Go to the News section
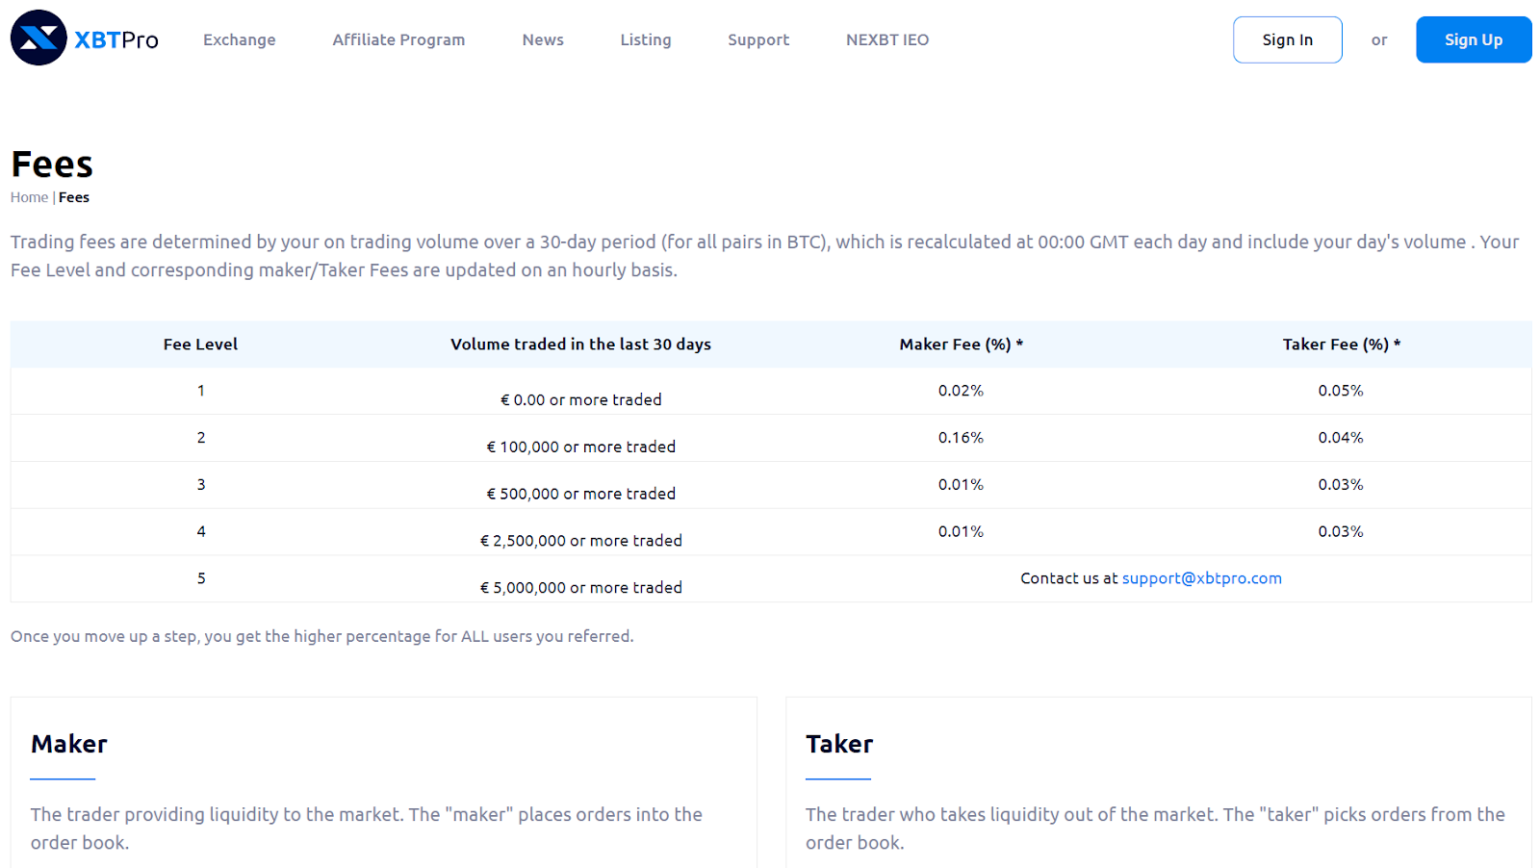 tap(543, 39)
